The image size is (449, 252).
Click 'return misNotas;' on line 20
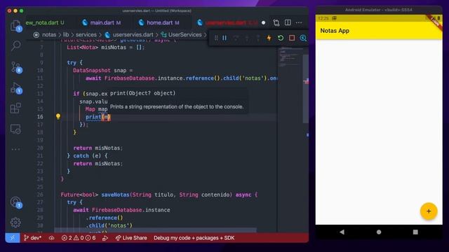click(x=98, y=148)
